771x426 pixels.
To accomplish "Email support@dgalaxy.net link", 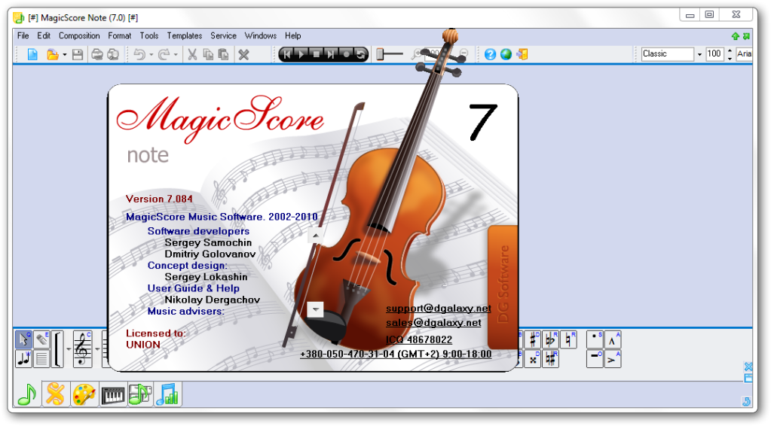I will (x=438, y=309).
